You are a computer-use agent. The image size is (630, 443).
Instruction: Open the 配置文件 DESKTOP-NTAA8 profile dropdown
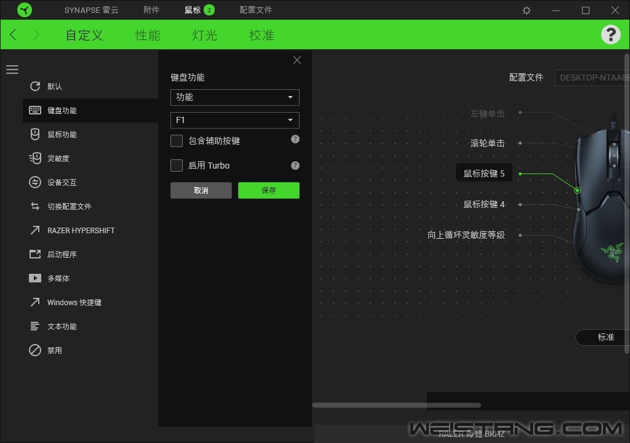click(592, 78)
